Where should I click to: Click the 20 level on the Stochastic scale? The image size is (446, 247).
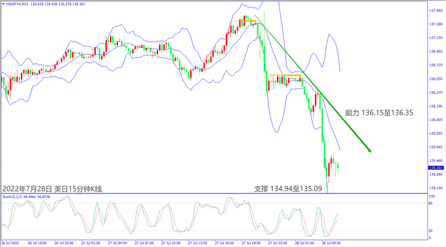(430, 231)
